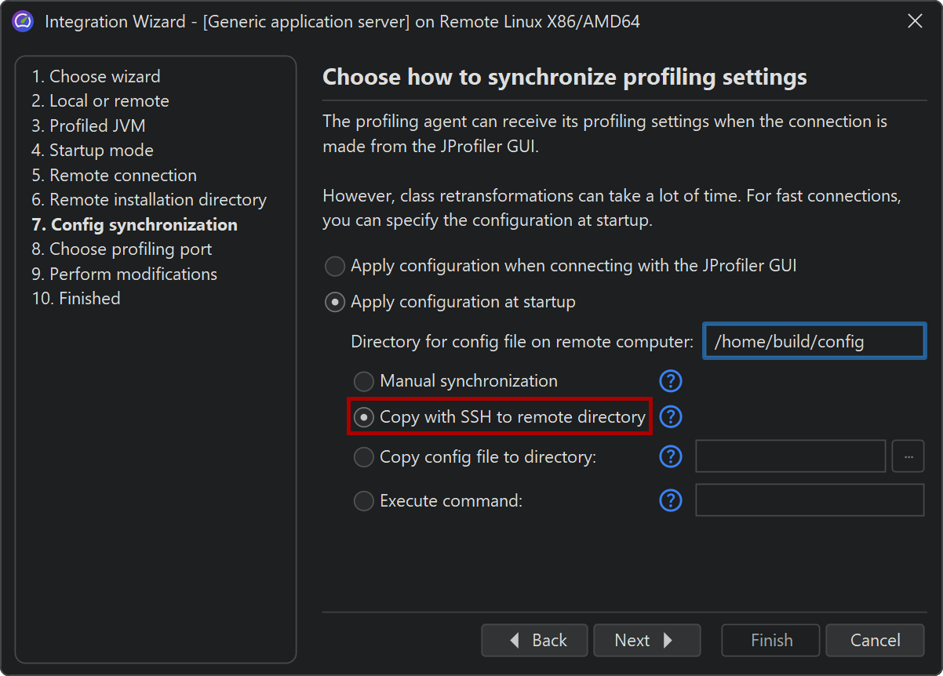Screen dimensions: 943x676
Task: Close the Integration Wizard window
Action: 915,21
